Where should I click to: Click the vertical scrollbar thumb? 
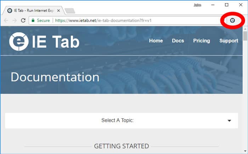click(x=245, y=36)
